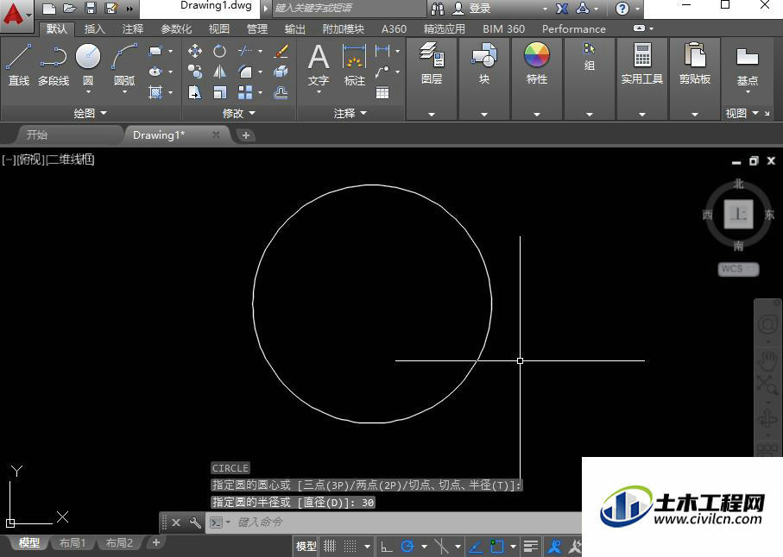Click the Ellipse draw tool icon

[155, 72]
